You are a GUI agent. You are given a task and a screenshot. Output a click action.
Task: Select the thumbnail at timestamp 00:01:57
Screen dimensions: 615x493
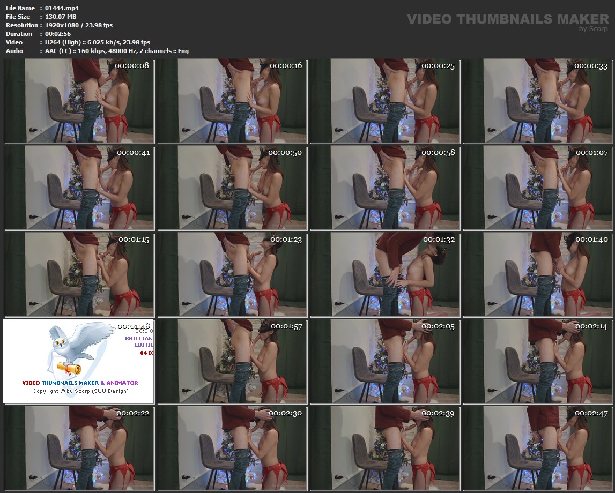pyautogui.click(x=232, y=361)
